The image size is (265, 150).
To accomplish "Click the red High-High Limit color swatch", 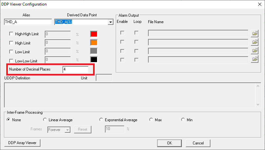I will click(94, 34).
